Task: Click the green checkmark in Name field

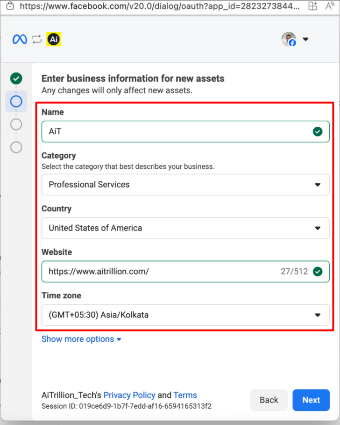Action: pyautogui.click(x=318, y=132)
